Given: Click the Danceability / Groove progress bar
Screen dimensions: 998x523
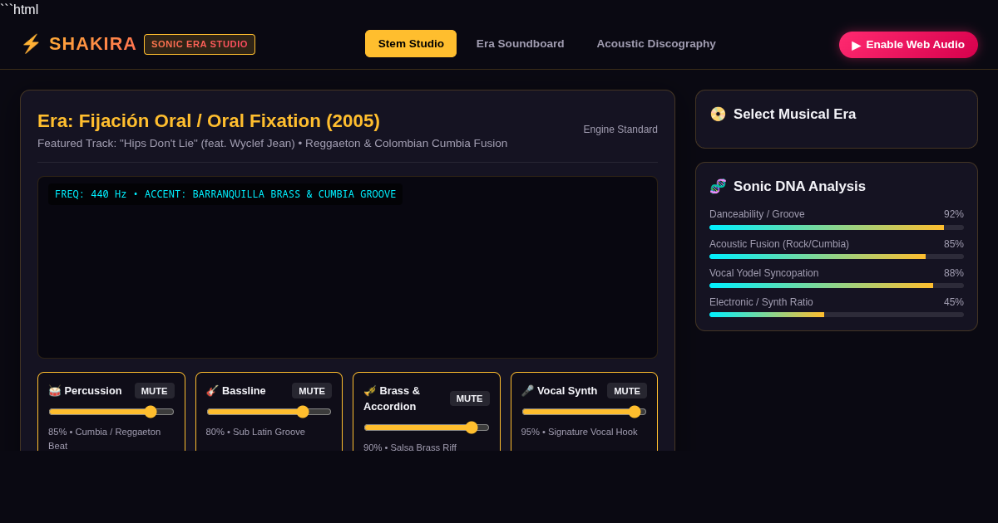Looking at the screenshot, I should pos(837,227).
